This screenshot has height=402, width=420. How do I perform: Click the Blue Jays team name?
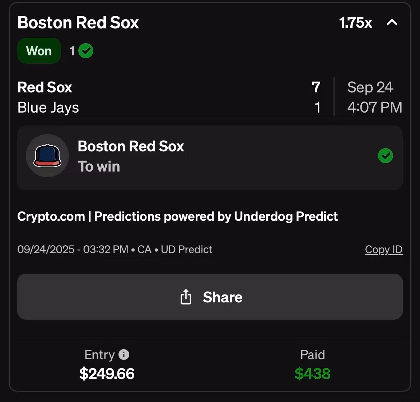click(x=48, y=108)
